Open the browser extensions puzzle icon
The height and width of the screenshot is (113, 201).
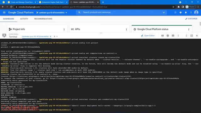coord(178,7)
